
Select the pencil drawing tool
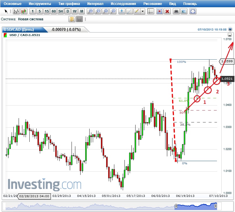(x=137, y=11)
